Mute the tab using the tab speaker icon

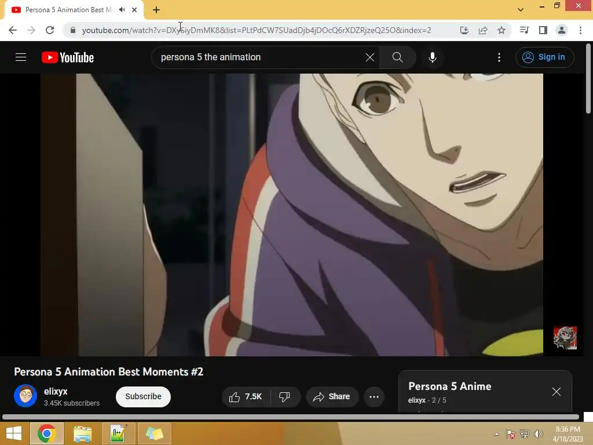tap(122, 10)
